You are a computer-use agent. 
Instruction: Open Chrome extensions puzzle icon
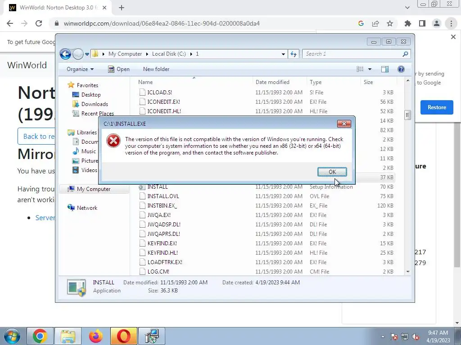(407, 23)
